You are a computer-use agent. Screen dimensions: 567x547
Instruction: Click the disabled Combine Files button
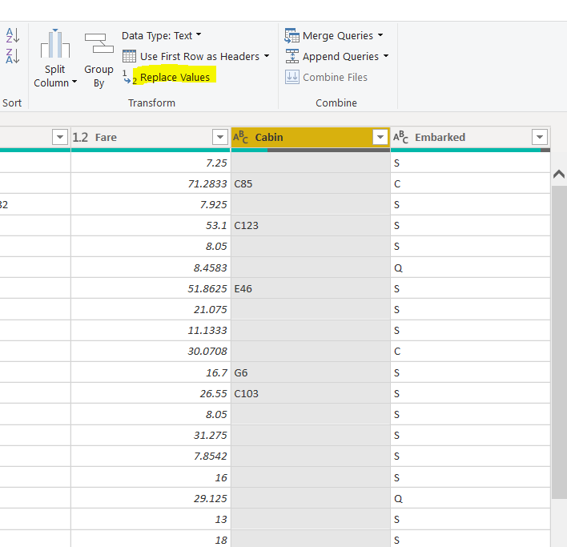tap(335, 77)
